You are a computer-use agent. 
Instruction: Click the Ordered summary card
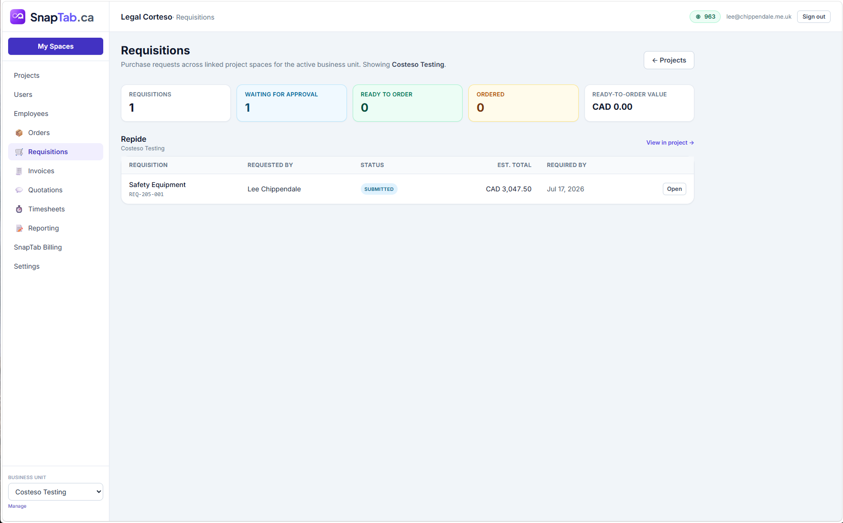coord(523,103)
